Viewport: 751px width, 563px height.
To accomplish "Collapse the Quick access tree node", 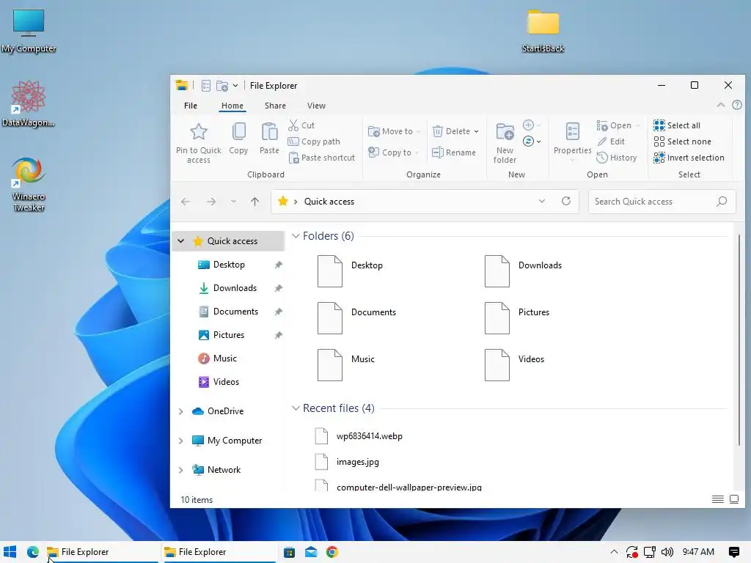I will tap(181, 240).
